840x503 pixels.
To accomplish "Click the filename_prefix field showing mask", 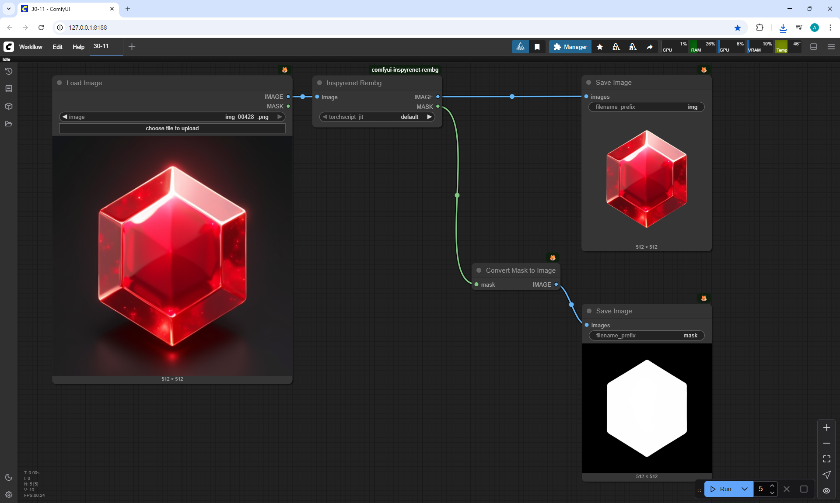I will click(646, 335).
